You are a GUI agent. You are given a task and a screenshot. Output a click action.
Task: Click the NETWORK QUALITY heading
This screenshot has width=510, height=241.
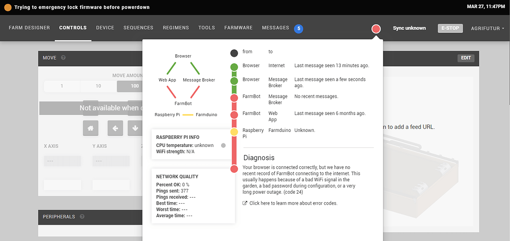(177, 177)
